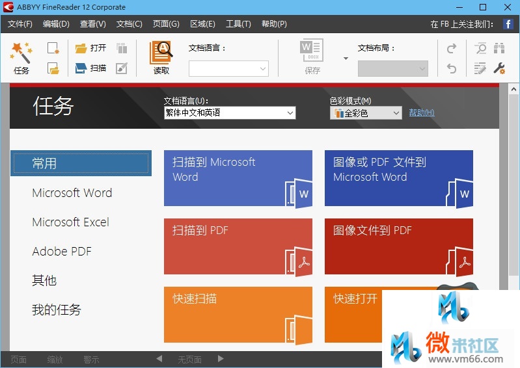
Task: Open the 文档(C) menu
Action: tap(129, 24)
